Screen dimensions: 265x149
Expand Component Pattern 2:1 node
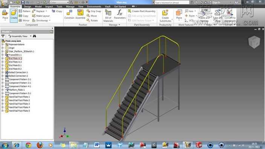click(3, 79)
